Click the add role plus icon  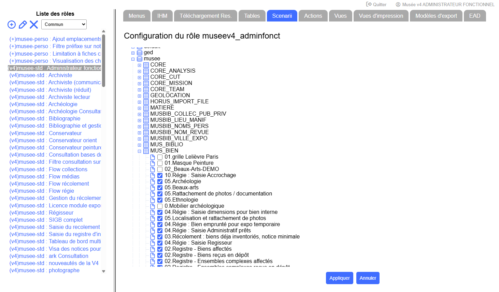point(12,25)
